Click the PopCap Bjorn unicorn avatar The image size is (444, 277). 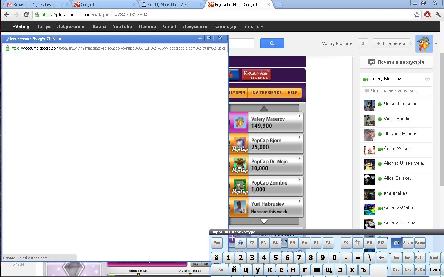(x=239, y=144)
